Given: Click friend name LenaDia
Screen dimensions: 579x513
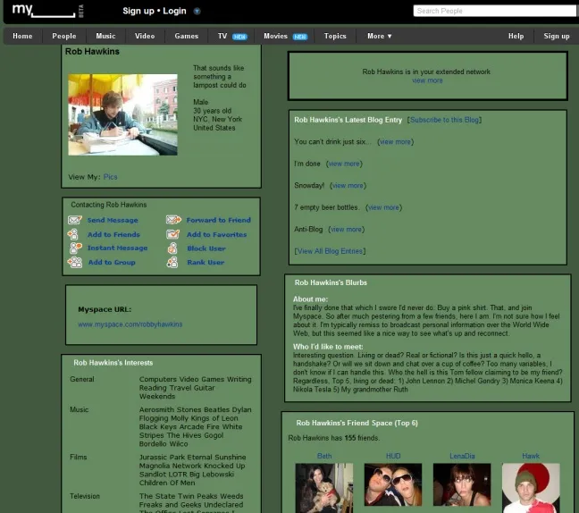Looking at the screenshot, I should [462, 456].
